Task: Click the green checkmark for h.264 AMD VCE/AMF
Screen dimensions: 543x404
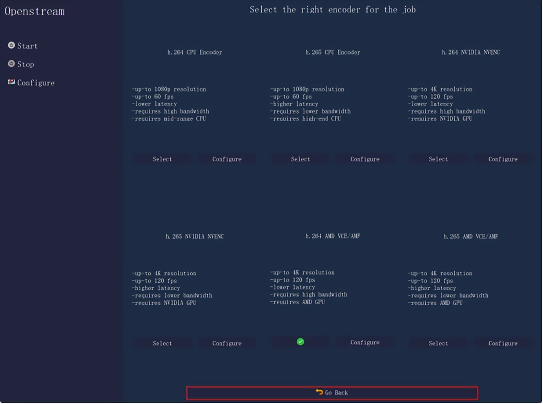Action: pyautogui.click(x=300, y=342)
